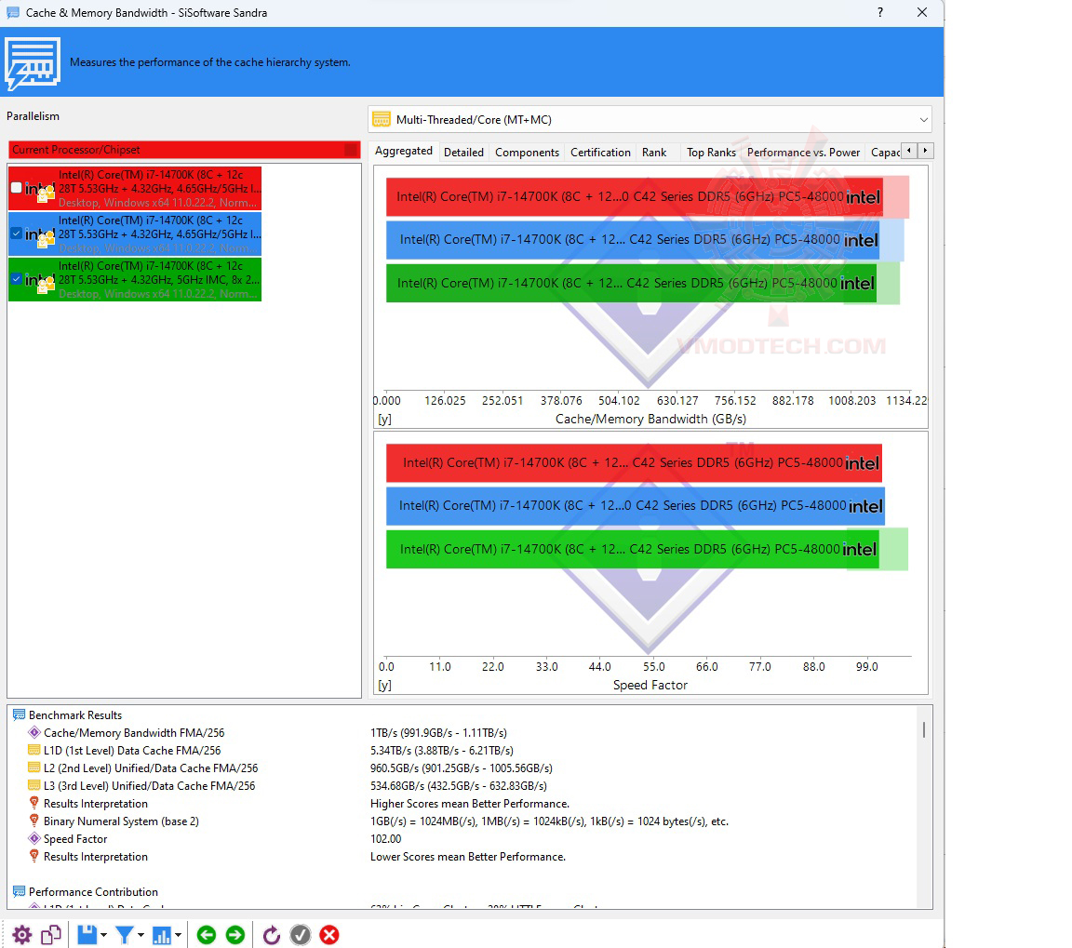1072x948 pixels.
Task: Open the chart icon dropdown arrow
Action: point(178,935)
